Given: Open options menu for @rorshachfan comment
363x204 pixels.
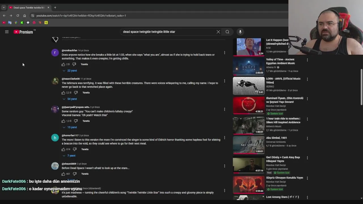Looking at the screenshot, I should [x=224, y=53].
